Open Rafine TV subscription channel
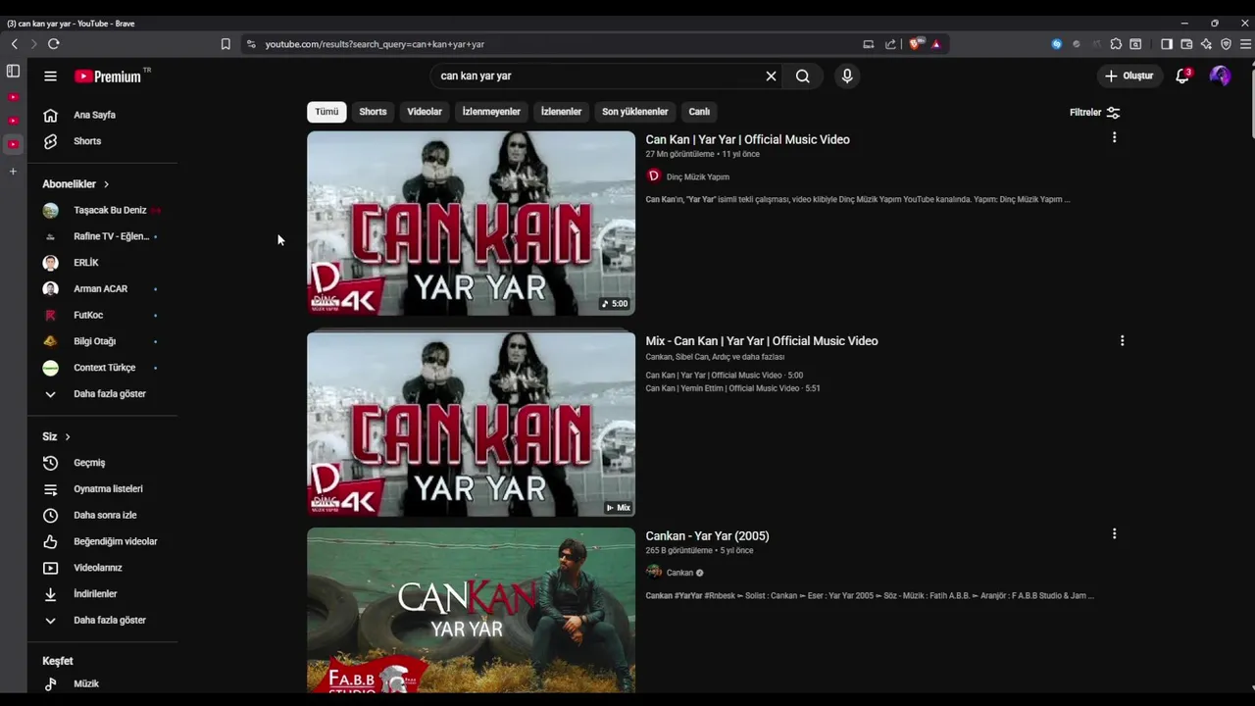This screenshot has height=706, width=1255. tap(102, 236)
